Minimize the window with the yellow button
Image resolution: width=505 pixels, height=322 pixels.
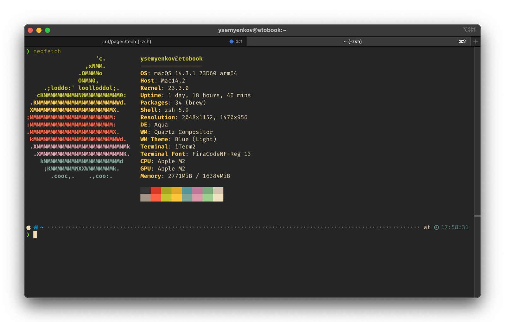[39, 30]
